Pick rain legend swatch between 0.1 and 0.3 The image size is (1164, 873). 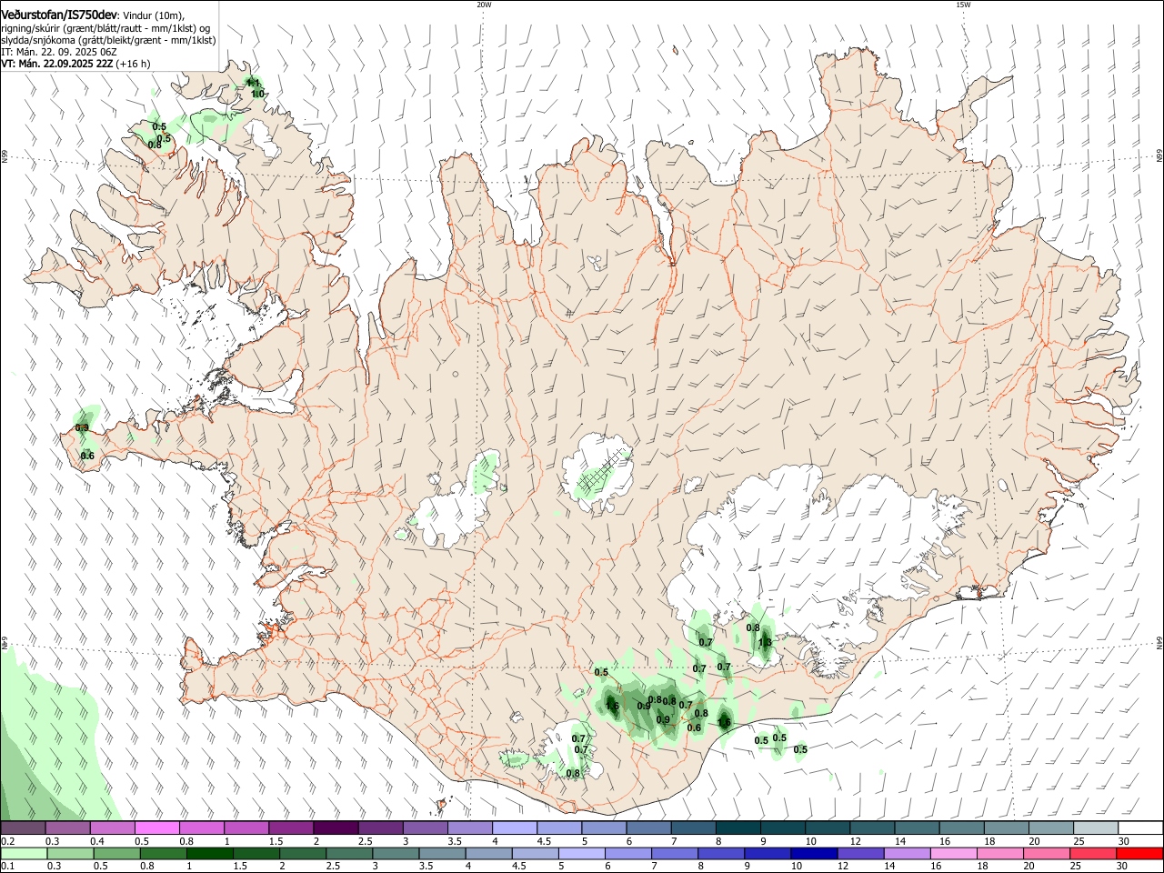point(23,853)
